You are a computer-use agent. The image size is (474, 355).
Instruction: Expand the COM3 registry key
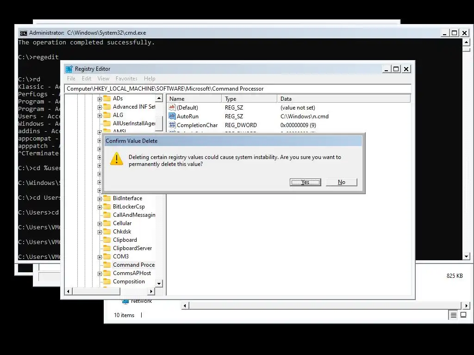coord(100,257)
